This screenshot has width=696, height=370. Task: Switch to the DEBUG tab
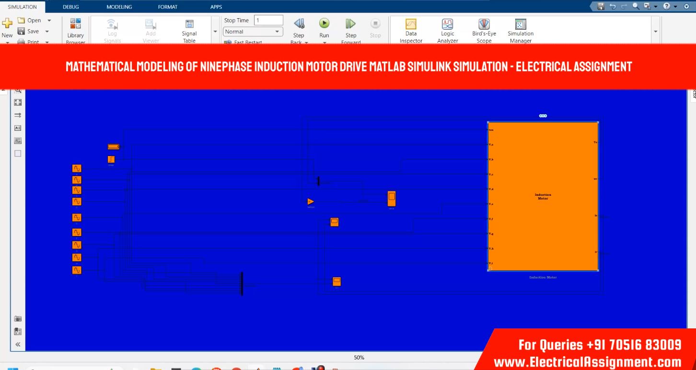(70, 7)
